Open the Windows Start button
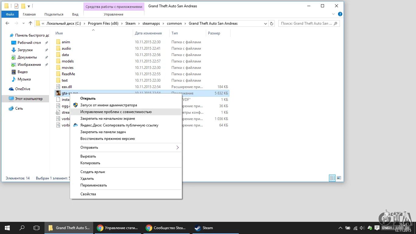Screen dimensions: 416x234 (x=7, y=228)
